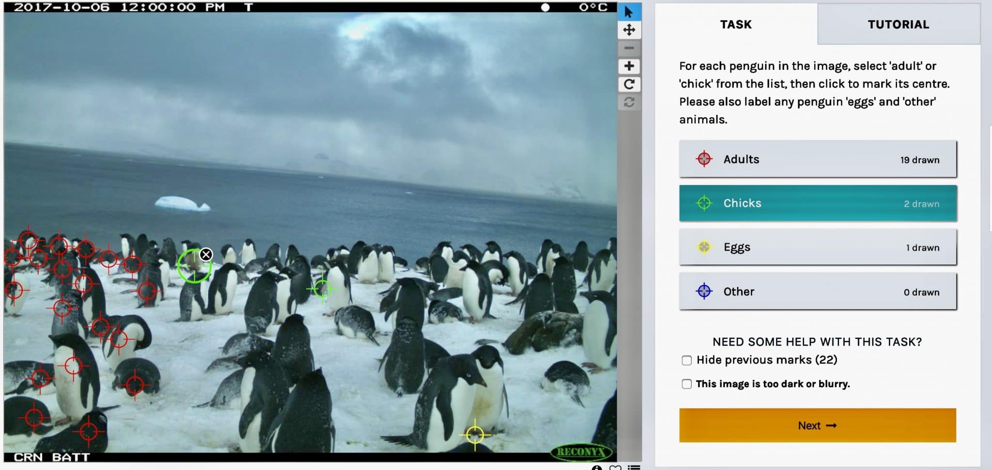Click the green Chicks crosshair icon
Screen dimensions: 992x470
point(704,203)
